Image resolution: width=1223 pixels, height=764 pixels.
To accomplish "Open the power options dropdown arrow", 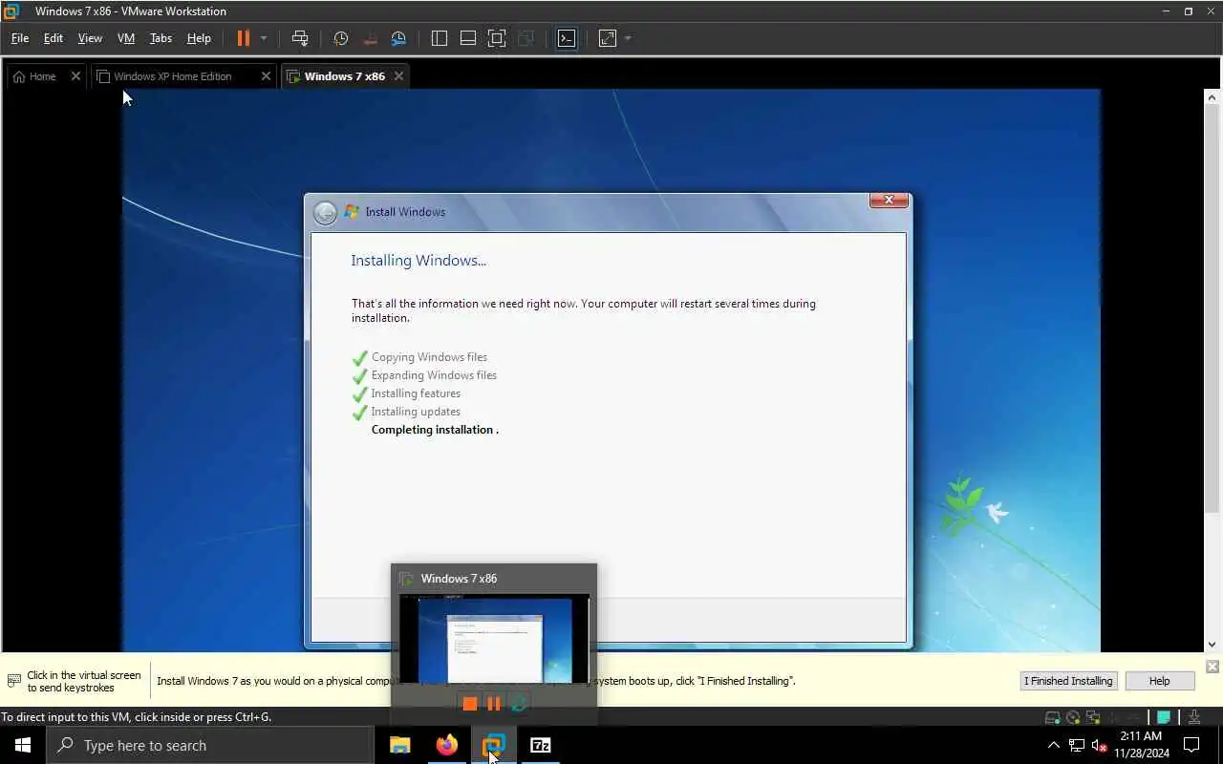I will pos(264,38).
